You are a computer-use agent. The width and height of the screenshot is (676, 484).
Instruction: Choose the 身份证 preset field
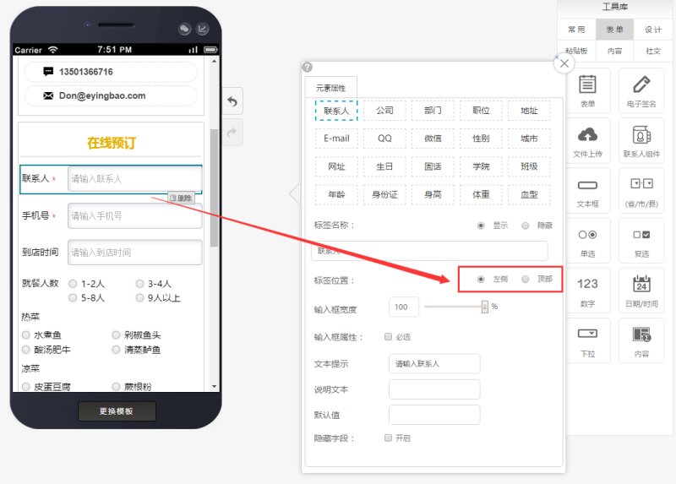click(384, 195)
